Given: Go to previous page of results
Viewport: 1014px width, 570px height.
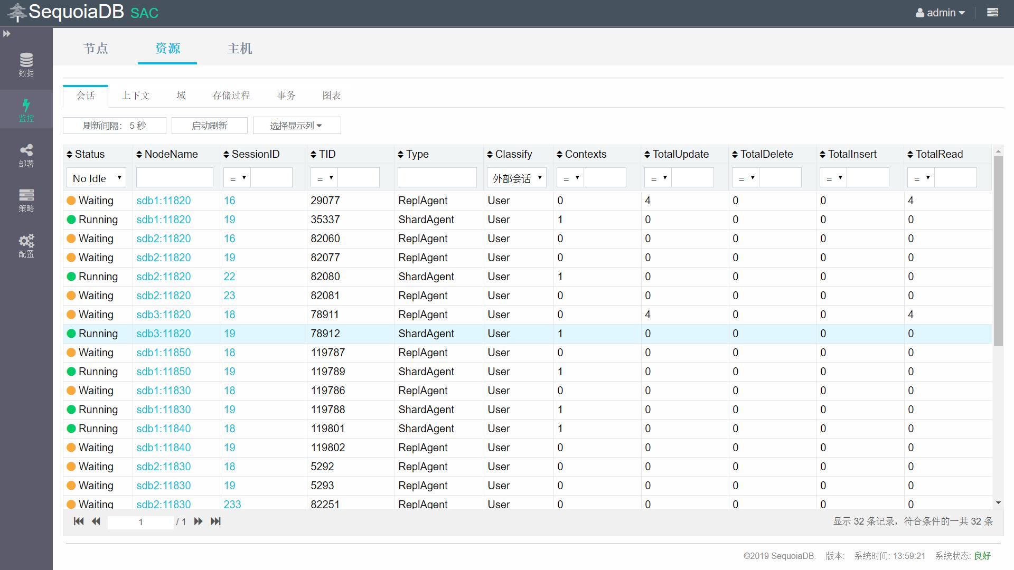Looking at the screenshot, I should [96, 521].
